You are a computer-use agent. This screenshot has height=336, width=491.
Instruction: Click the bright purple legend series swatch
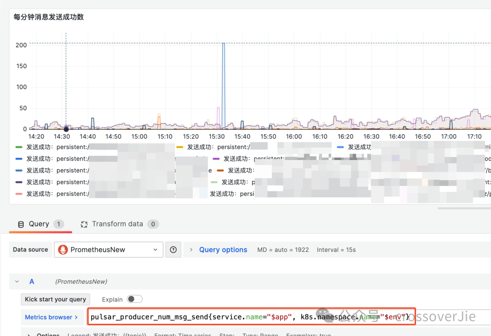pos(216,159)
